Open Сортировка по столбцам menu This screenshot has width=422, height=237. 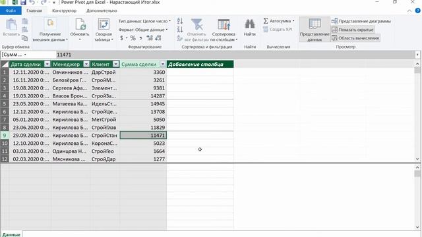[x=224, y=30]
